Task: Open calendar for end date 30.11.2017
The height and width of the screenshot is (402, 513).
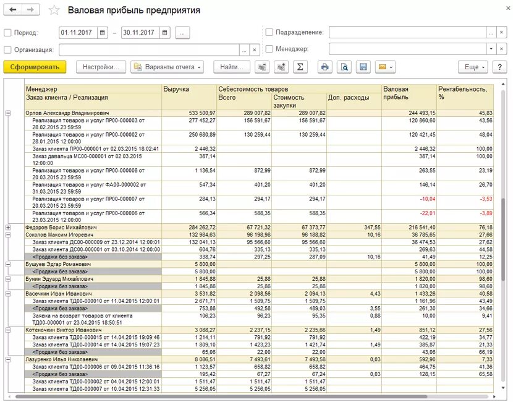Action: (x=164, y=32)
